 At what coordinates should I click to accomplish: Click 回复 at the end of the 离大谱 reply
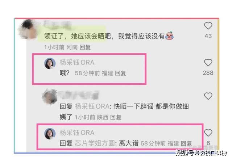(x=186, y=143)
